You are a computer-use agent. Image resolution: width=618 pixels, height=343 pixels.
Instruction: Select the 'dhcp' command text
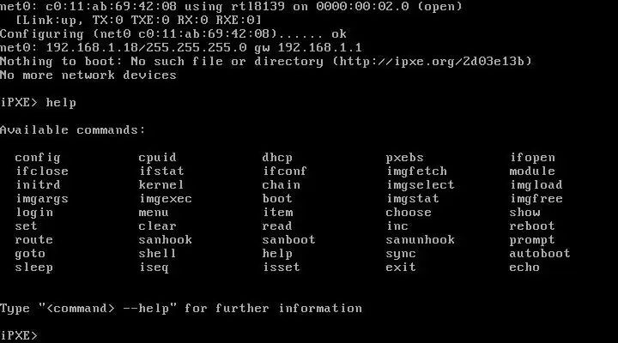pyautogui.click(x=277, y=158)
